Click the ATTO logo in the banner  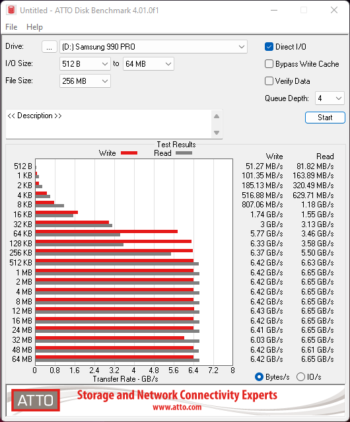point(36,400)
